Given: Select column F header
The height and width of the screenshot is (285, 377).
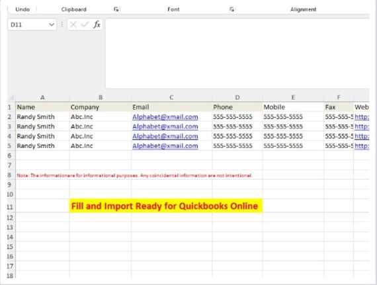Looking at the screenshot, I should tap(339, 98).
